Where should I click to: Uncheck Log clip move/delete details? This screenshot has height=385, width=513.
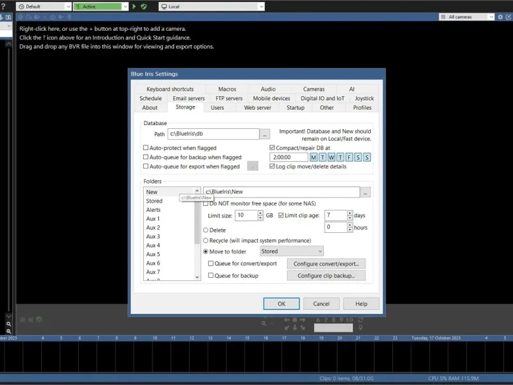click(x=273, y=166)
